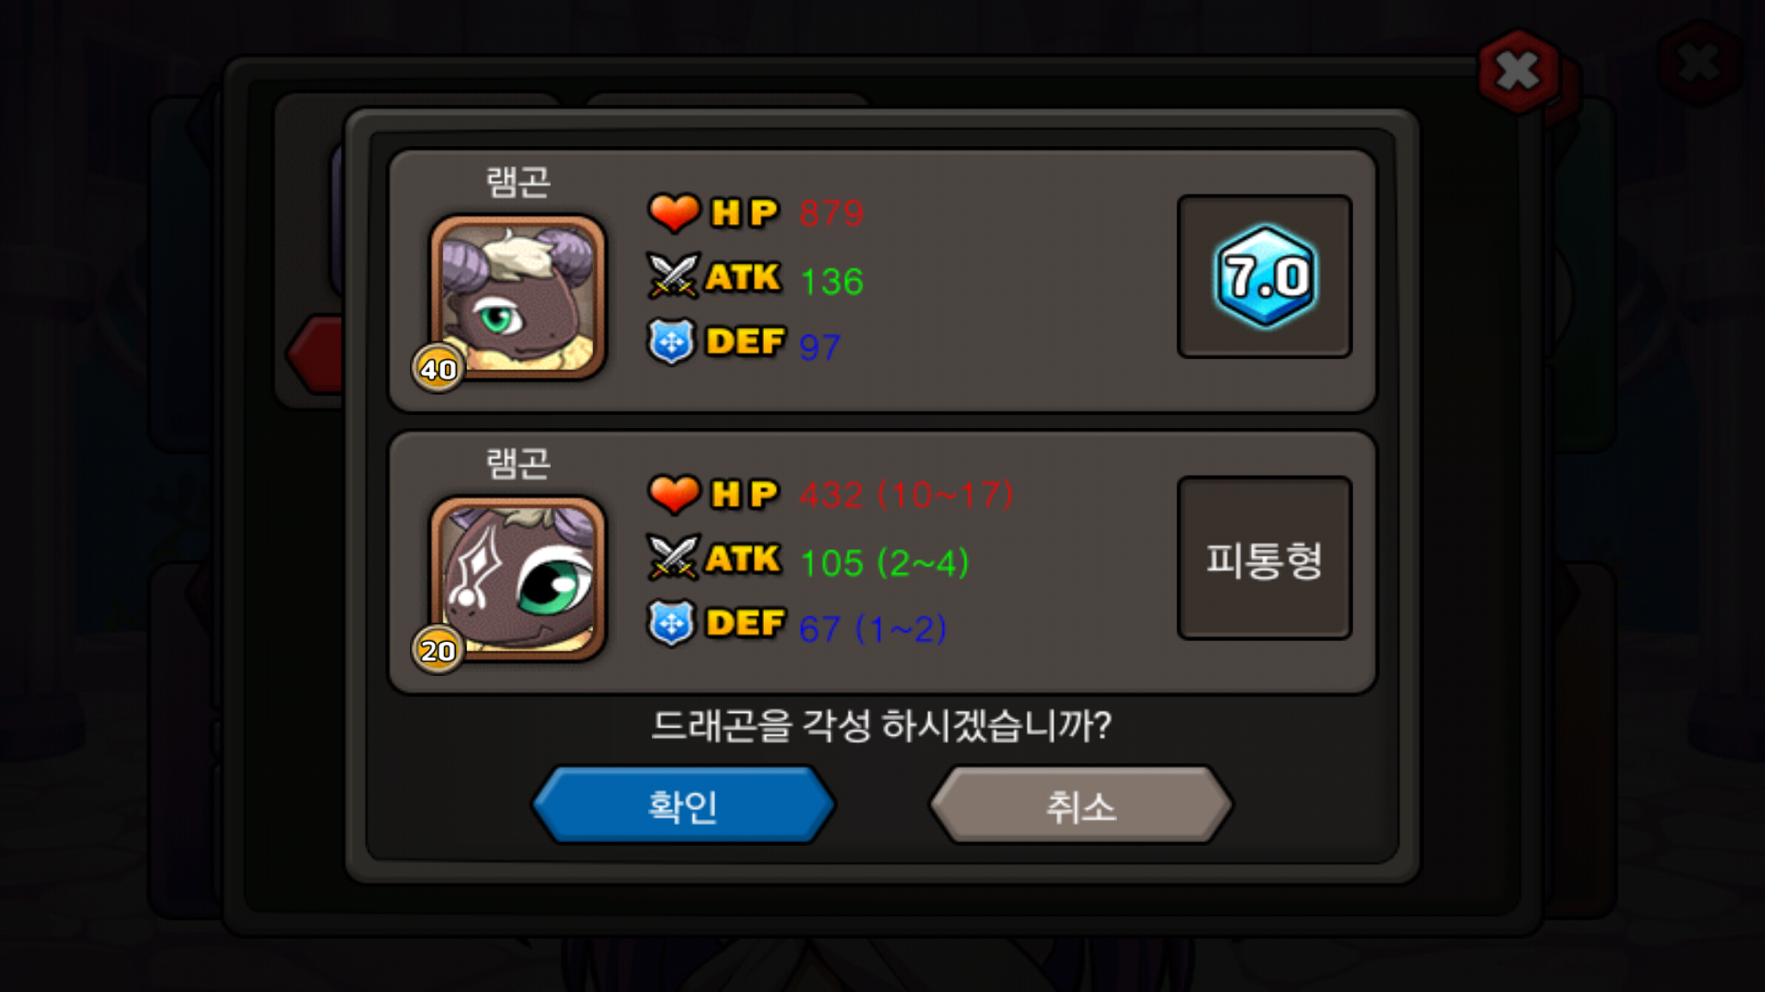Click the 드래곤을 각성 하시겠습니까? prompt text

(882, 726)
